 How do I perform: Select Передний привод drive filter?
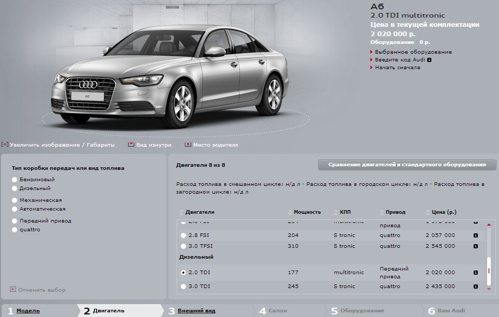click(x=14, y=221)
